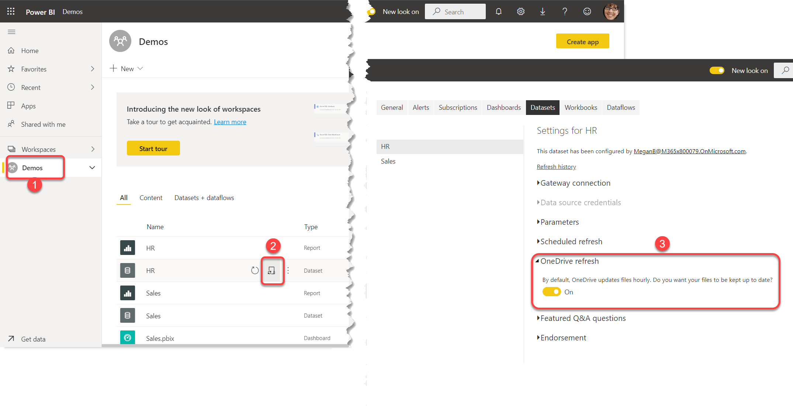Screen dimensions: 793x406
Task: Click the Search input field in top bar
Action: [x=455, y=11]
